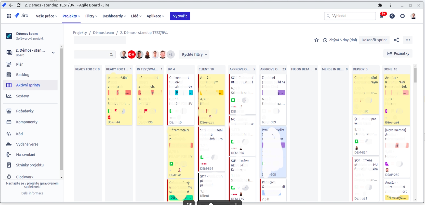Select Aktivní sprinty in sidebar
Screen dimensions: 425x205
pyautogui.click(x=30, y=85)
